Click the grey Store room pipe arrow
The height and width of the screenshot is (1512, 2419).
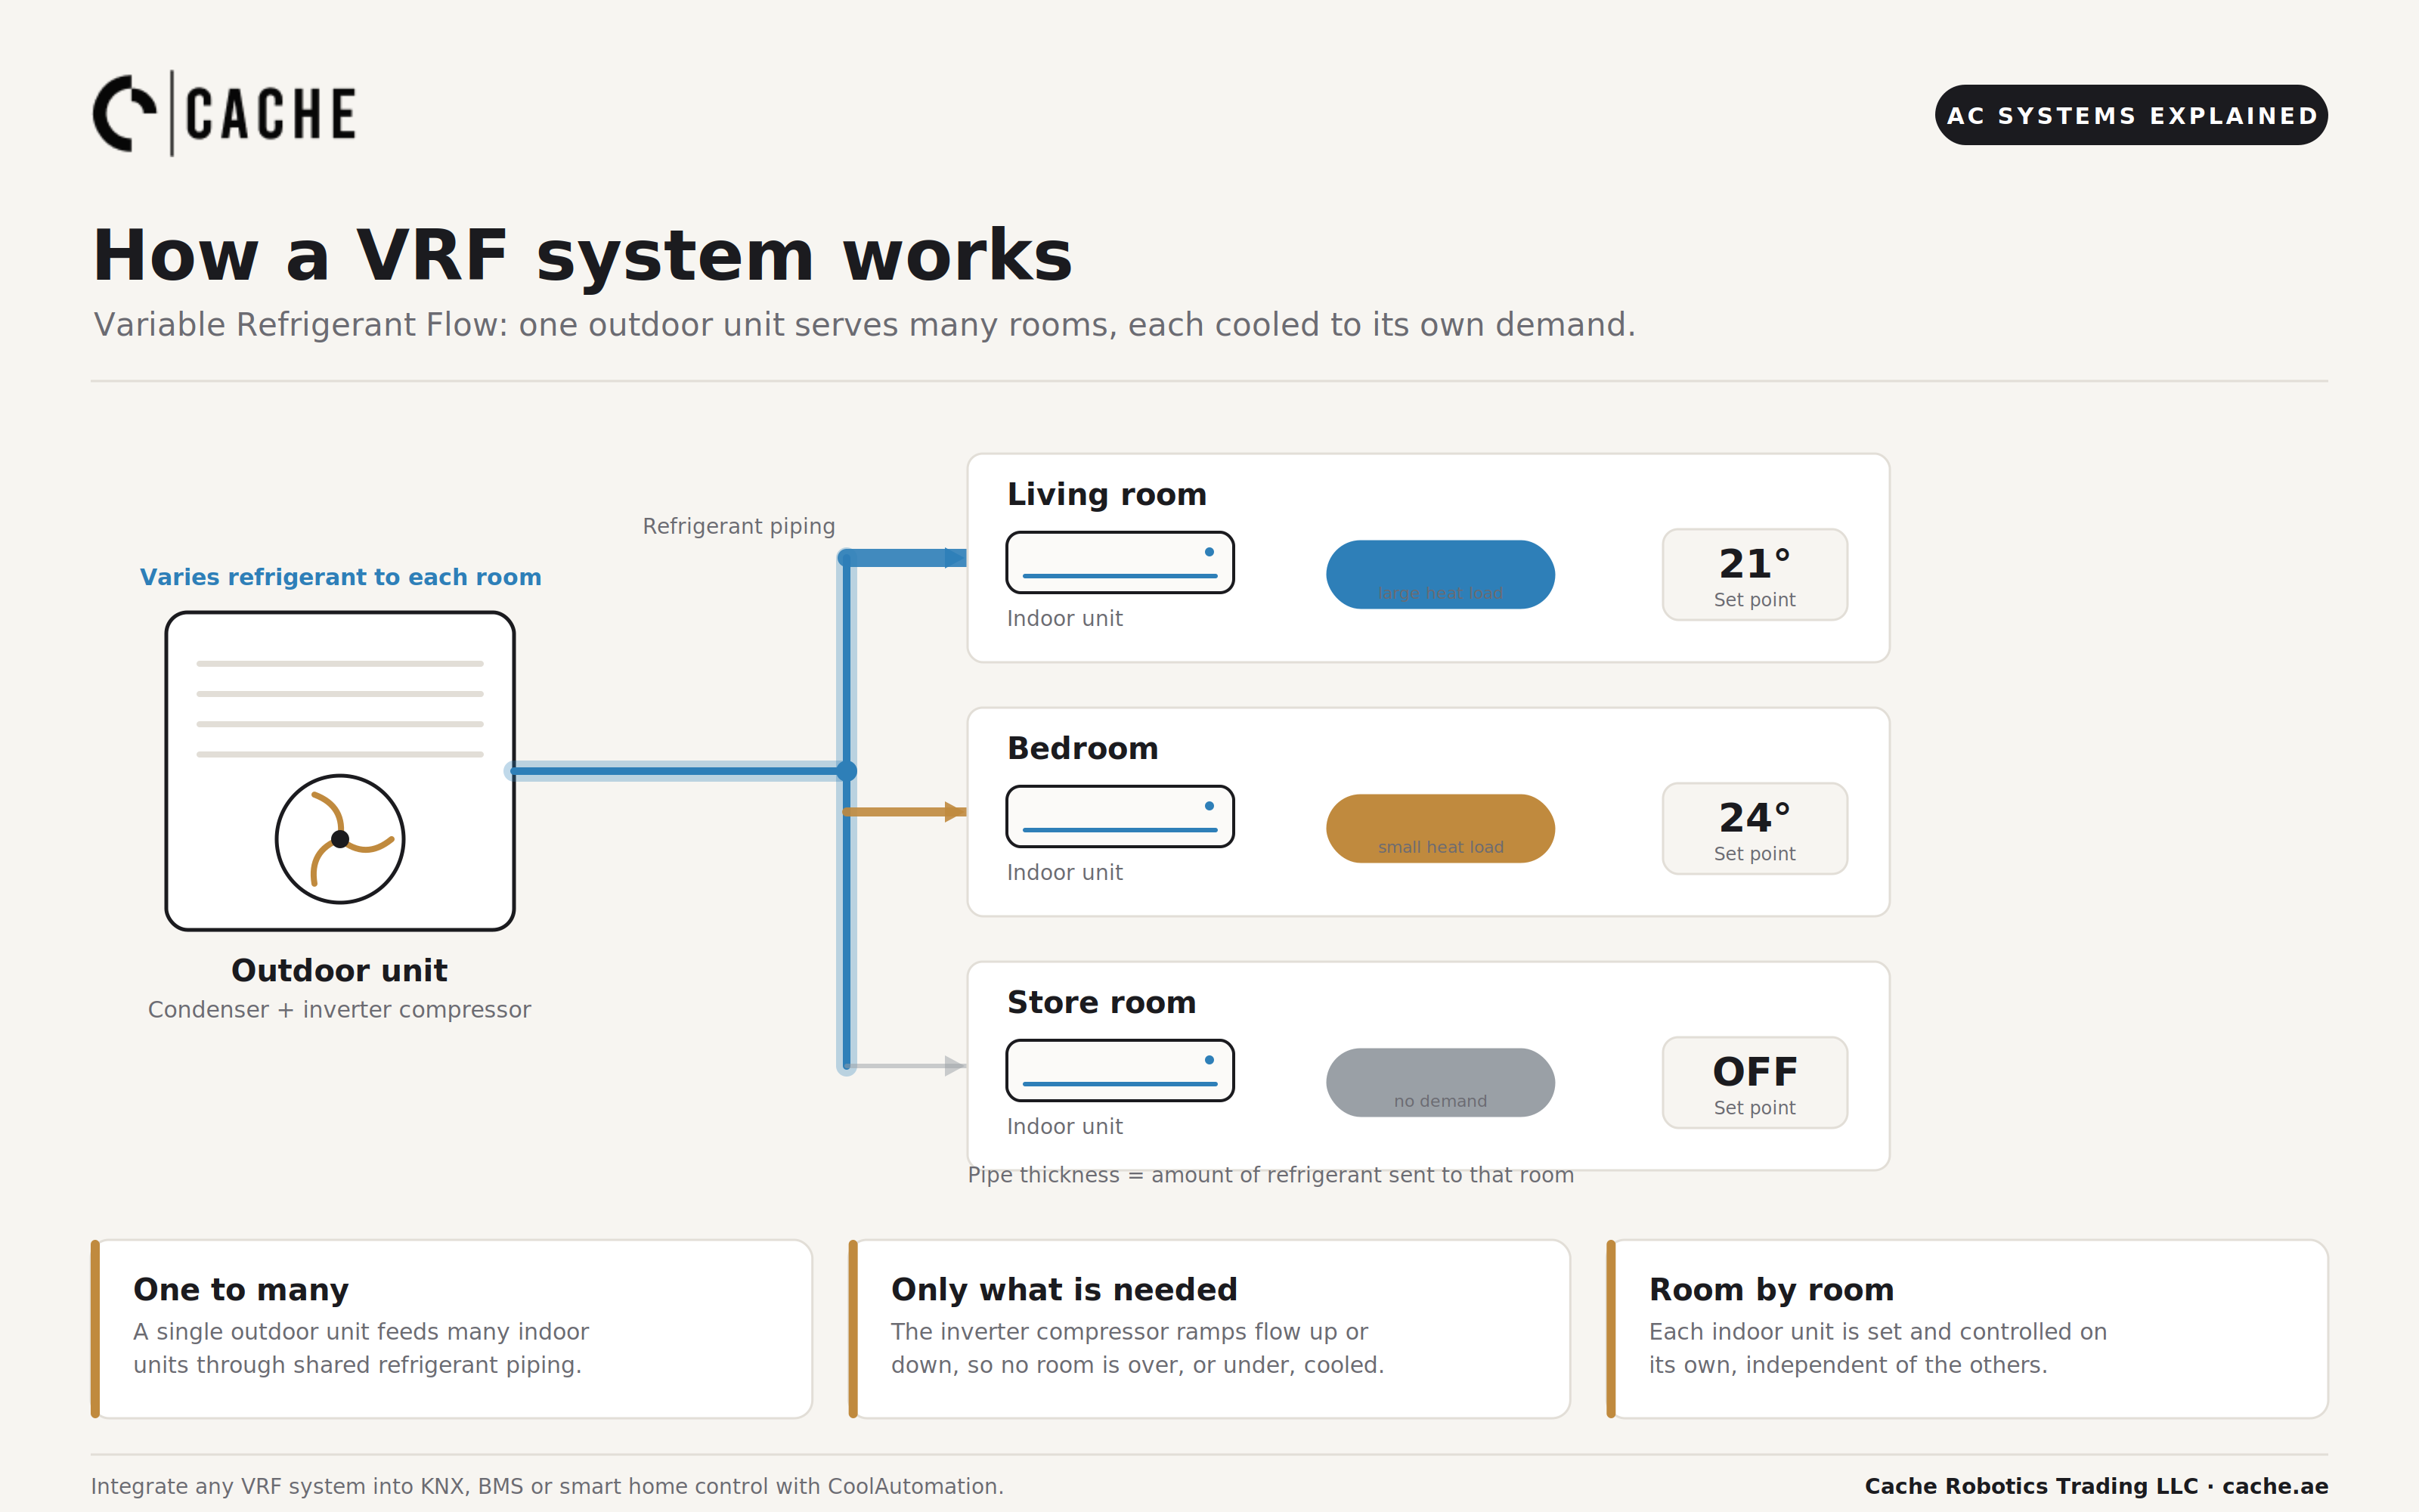[955, 1066]
